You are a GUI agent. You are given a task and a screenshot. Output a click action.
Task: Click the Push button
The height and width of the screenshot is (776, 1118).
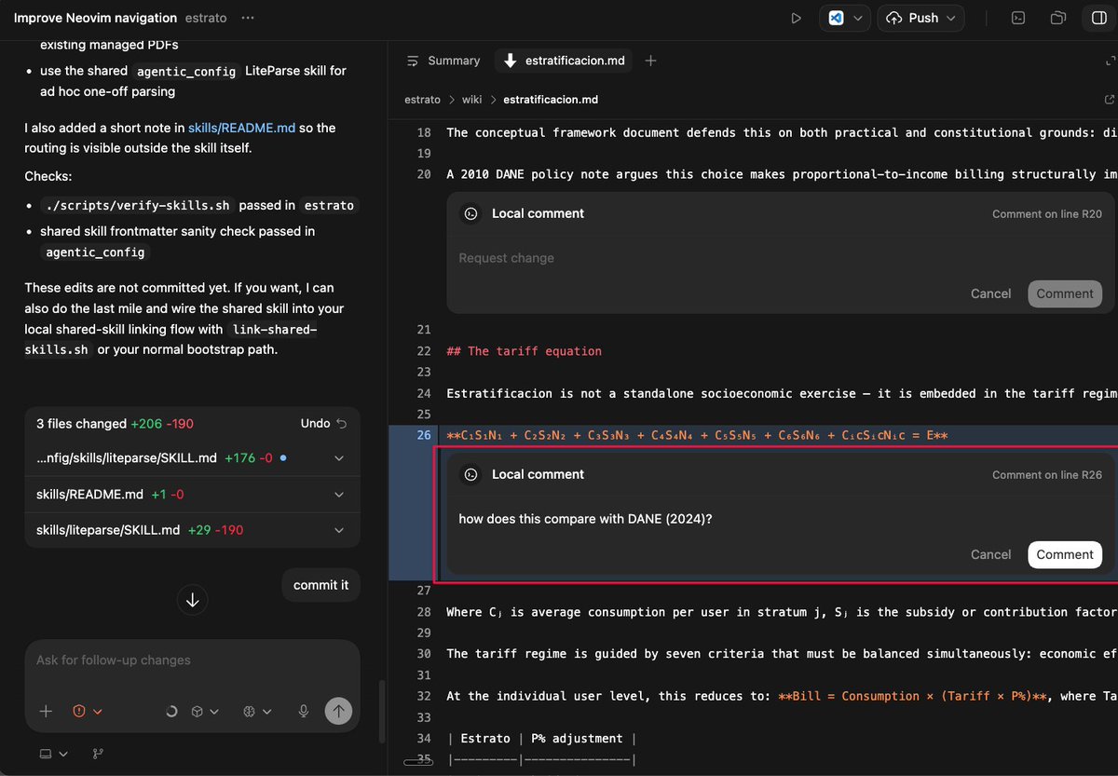(911, 18)
